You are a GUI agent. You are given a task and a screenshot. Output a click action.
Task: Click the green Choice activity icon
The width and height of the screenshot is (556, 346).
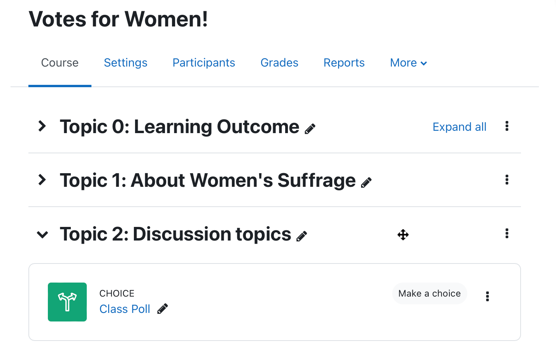click(67, 302)
